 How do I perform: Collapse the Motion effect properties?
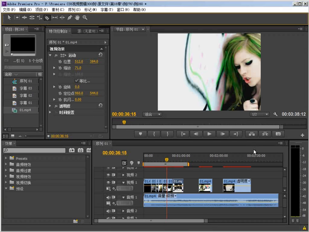[50, 55]
